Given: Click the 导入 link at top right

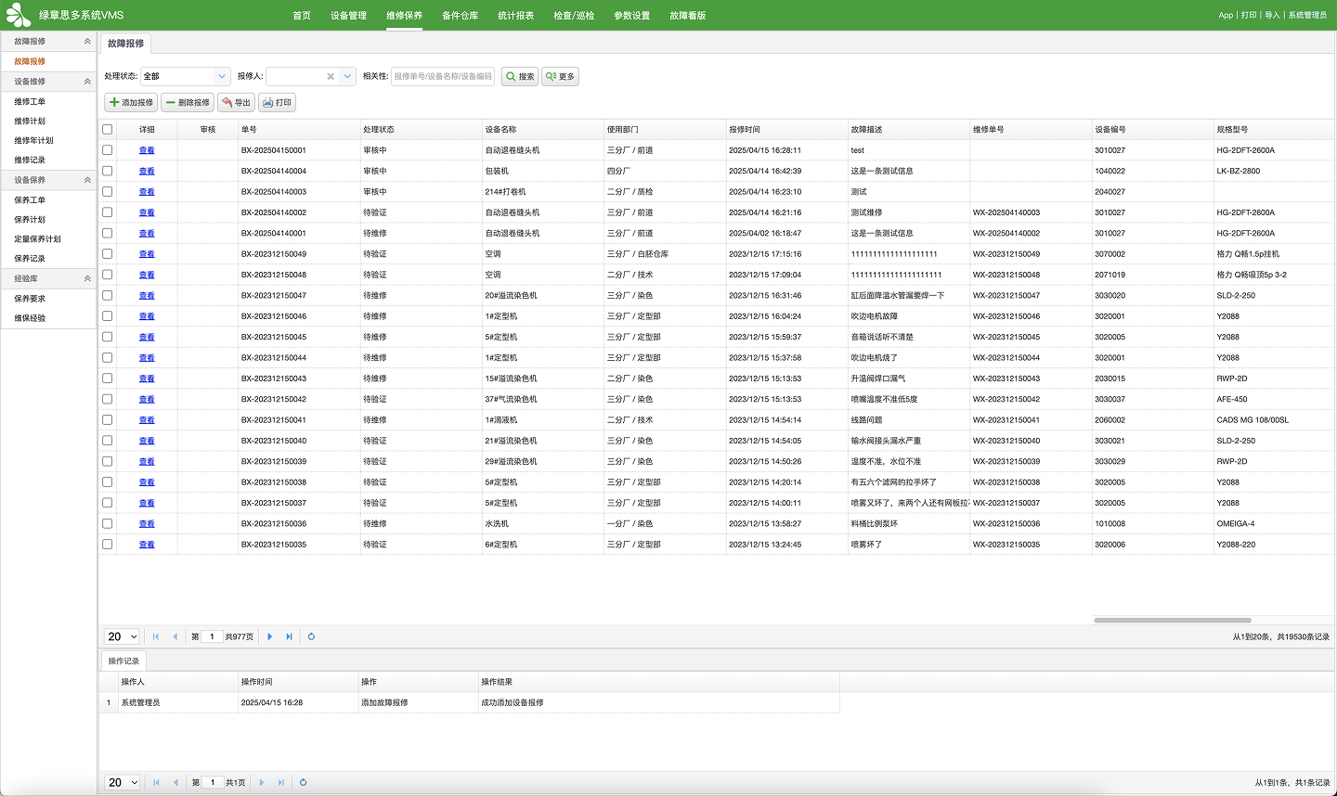Looking at the screenshot, I should [x=1272, y=15].
